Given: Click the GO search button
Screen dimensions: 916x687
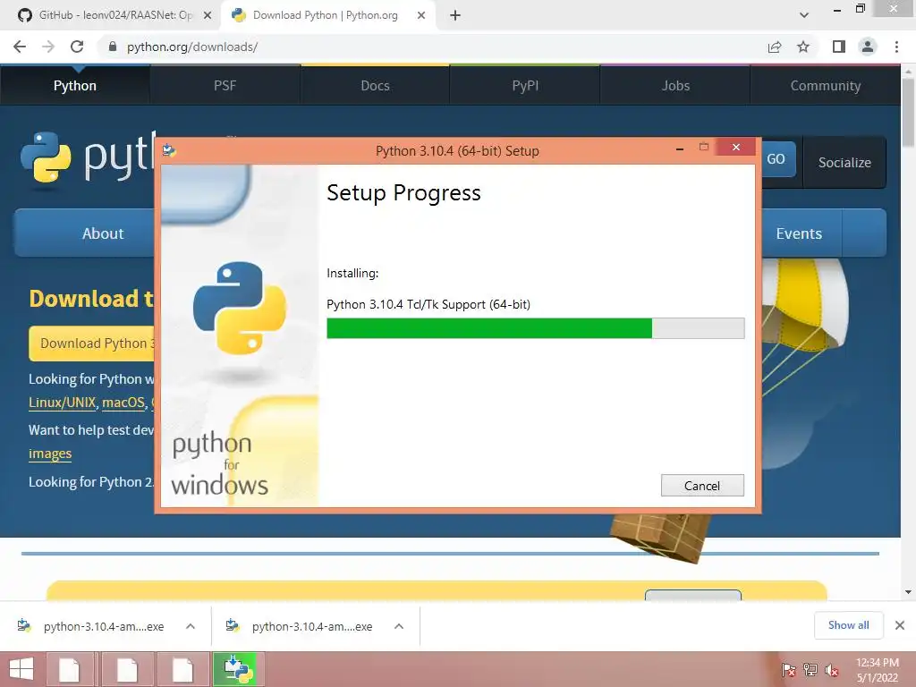Looking at the screenshot, I should pyautogui.click(x=777, y=159).
